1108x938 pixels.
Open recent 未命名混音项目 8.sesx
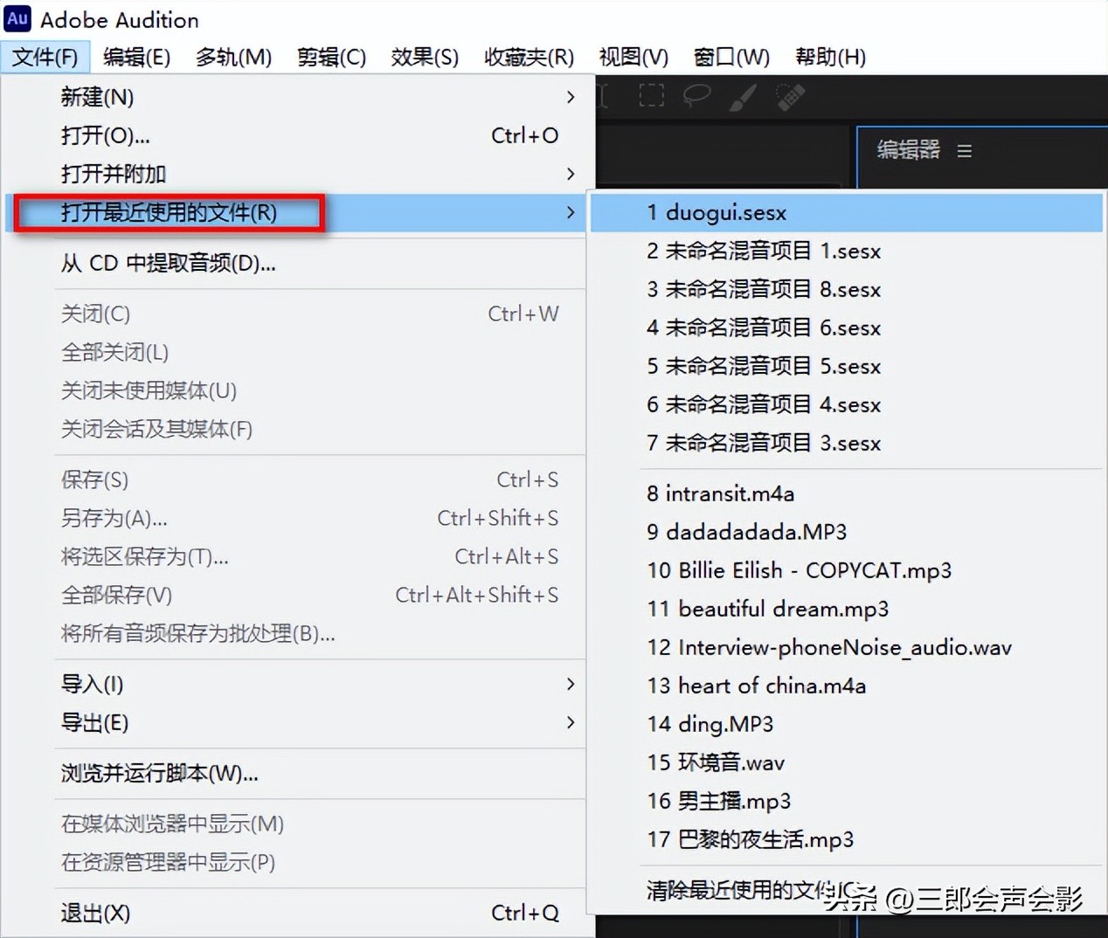point(846,289)
